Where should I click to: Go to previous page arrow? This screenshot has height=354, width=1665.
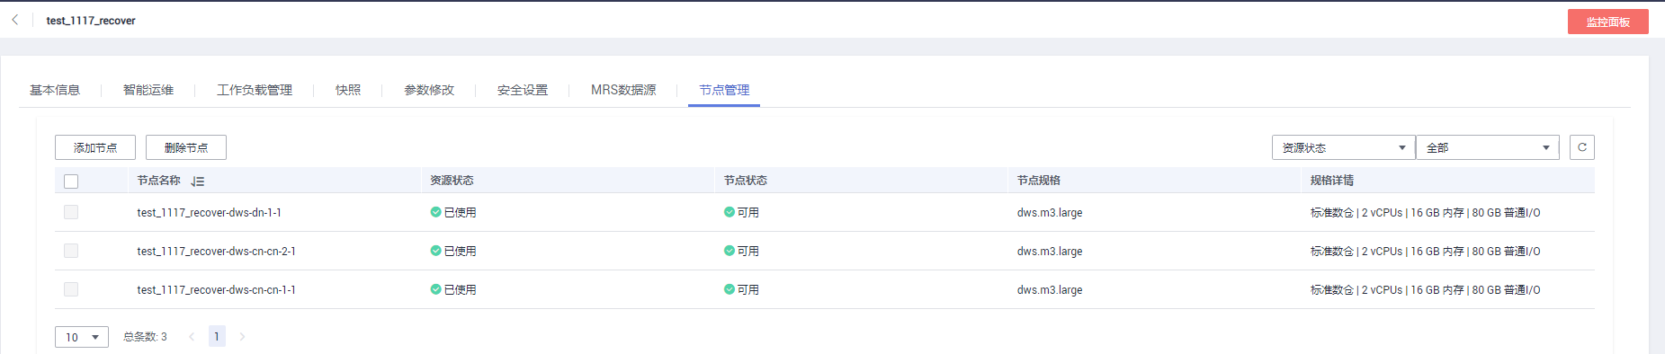point(192,337)
